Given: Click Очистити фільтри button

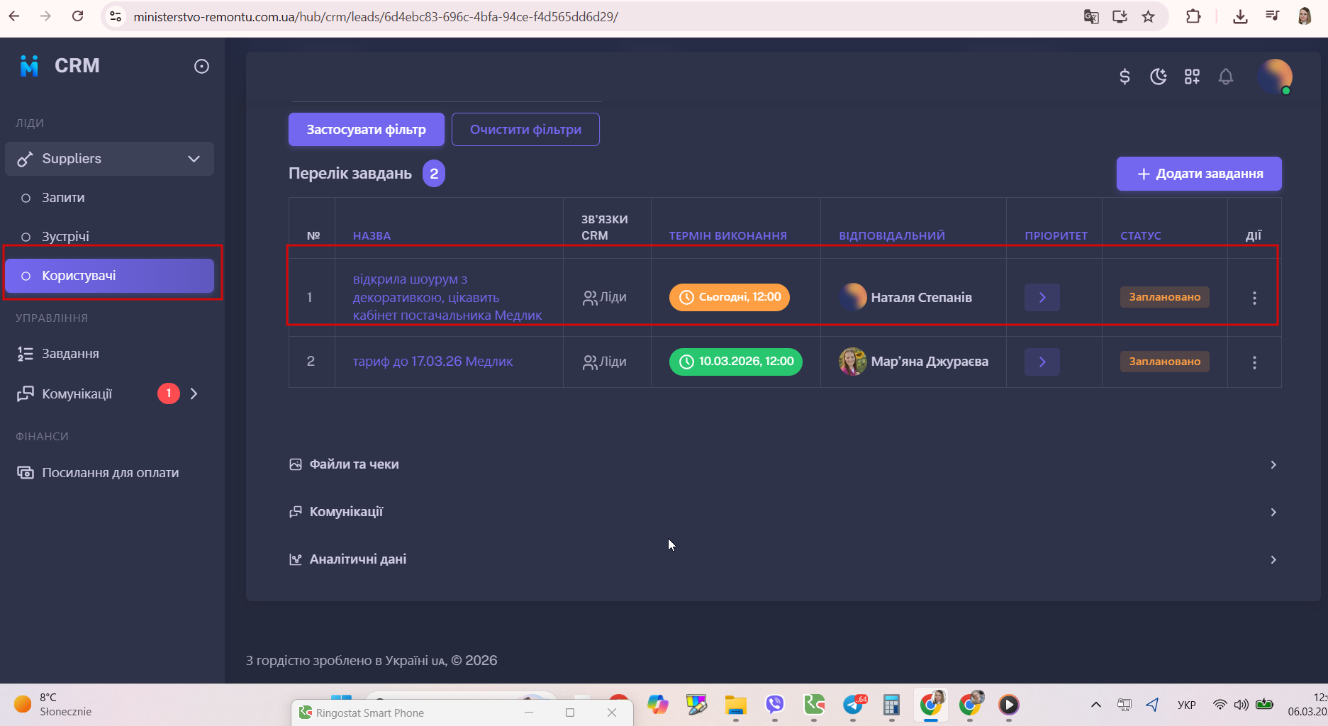Looking at the screenshot, I should (x=525, y=130).
